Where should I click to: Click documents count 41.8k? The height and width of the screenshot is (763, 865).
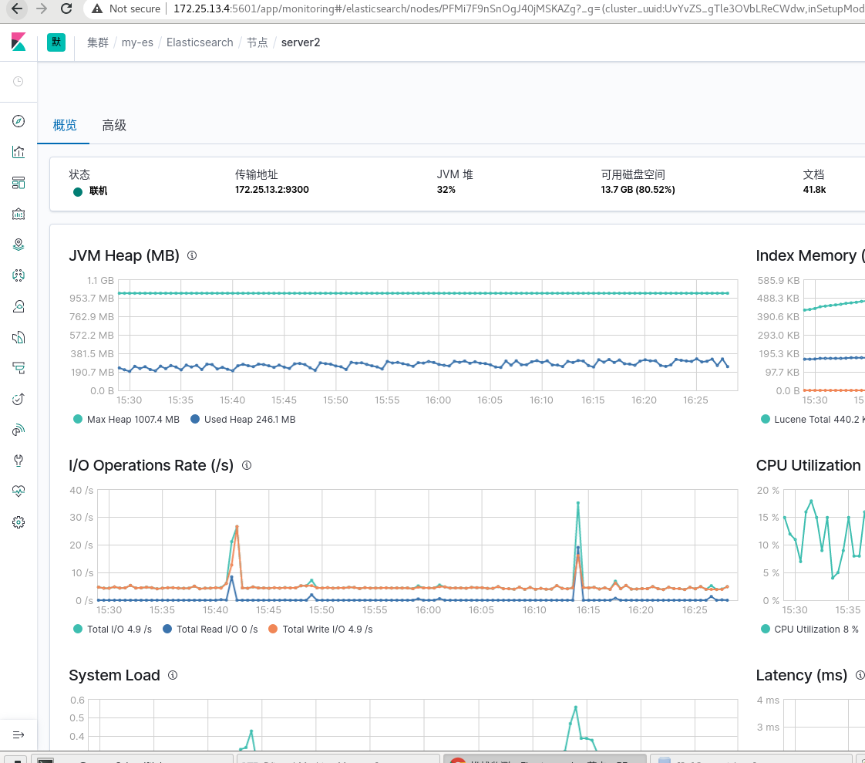[x=814, y=189]
